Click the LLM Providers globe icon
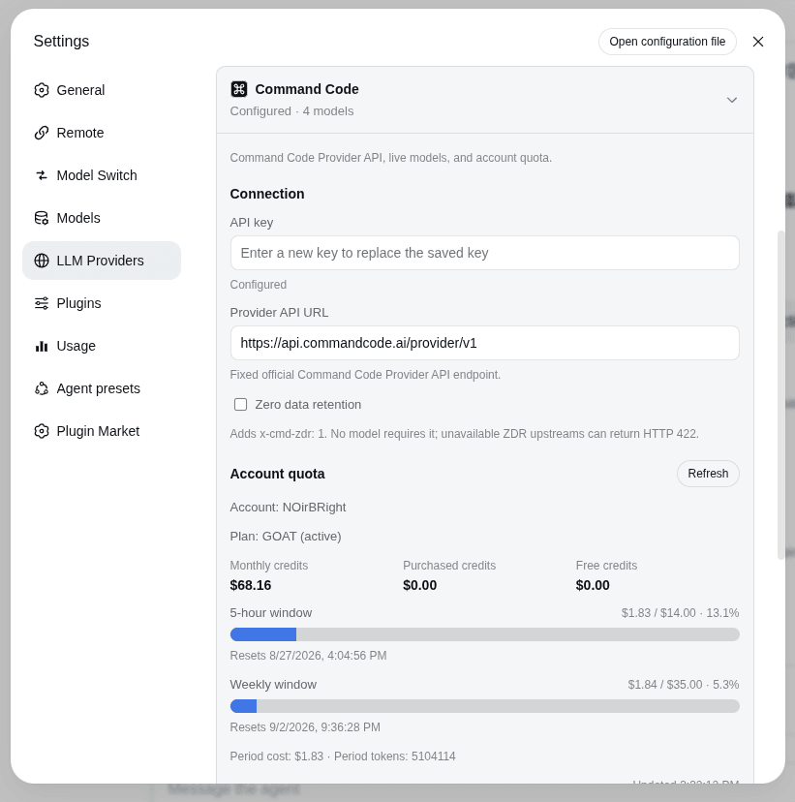 (42, 261)
